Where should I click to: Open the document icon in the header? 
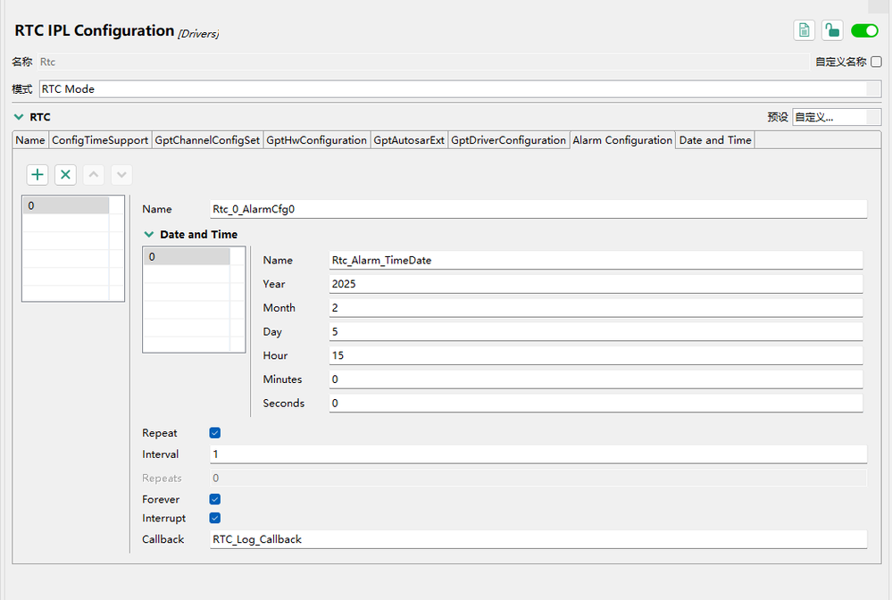(x=804, y=30)
